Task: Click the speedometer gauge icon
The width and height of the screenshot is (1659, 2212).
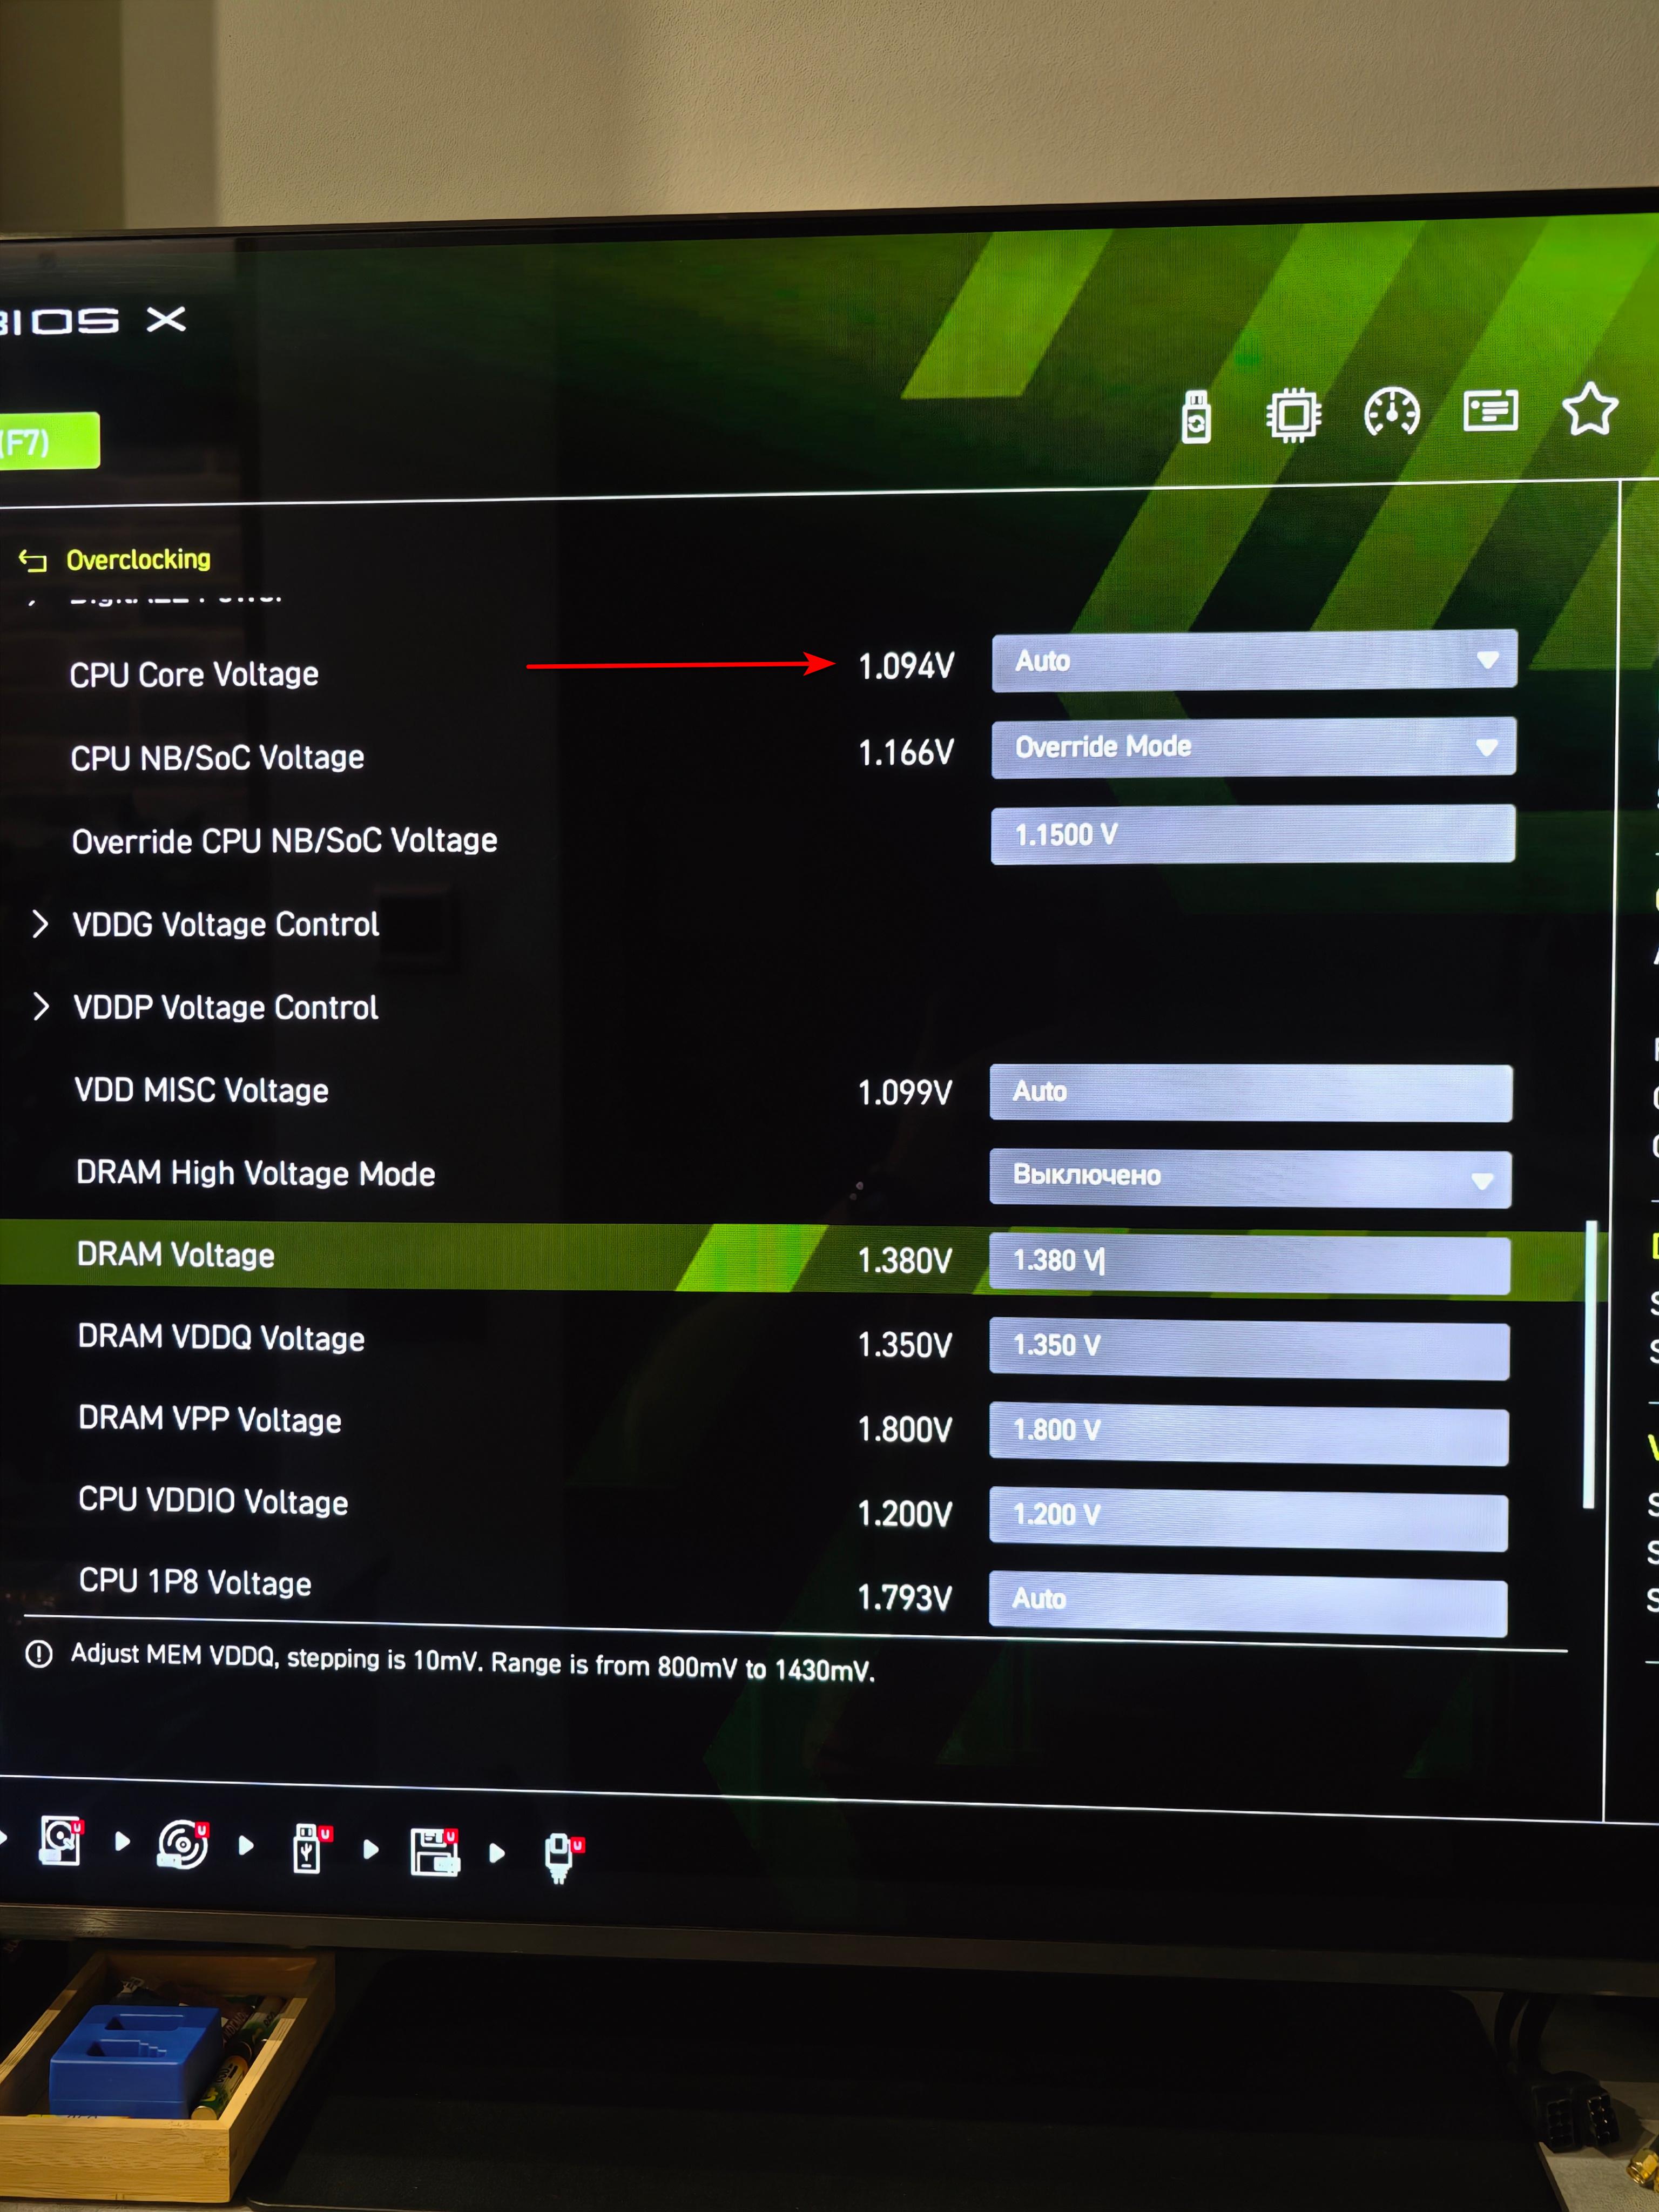Action: (1391, 412)
